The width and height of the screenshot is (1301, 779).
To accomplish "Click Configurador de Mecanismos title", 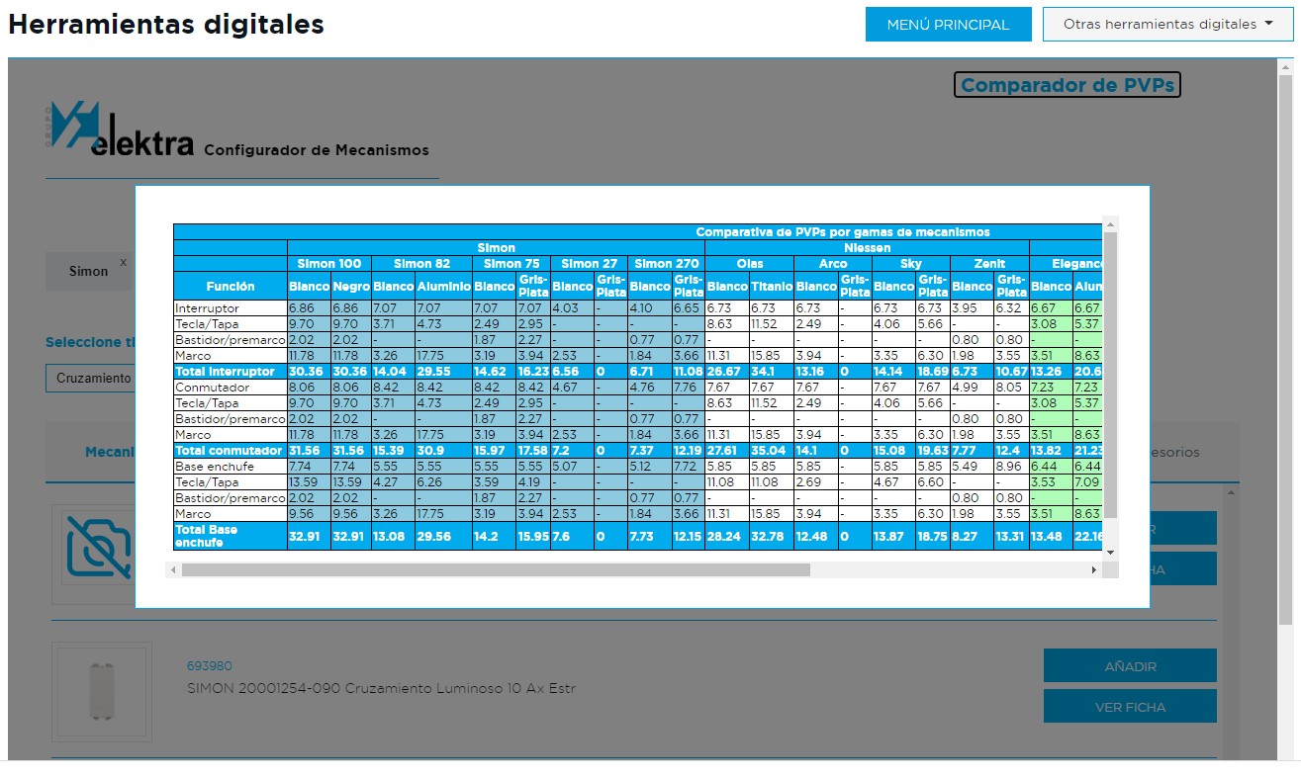I will click(317, 150).
